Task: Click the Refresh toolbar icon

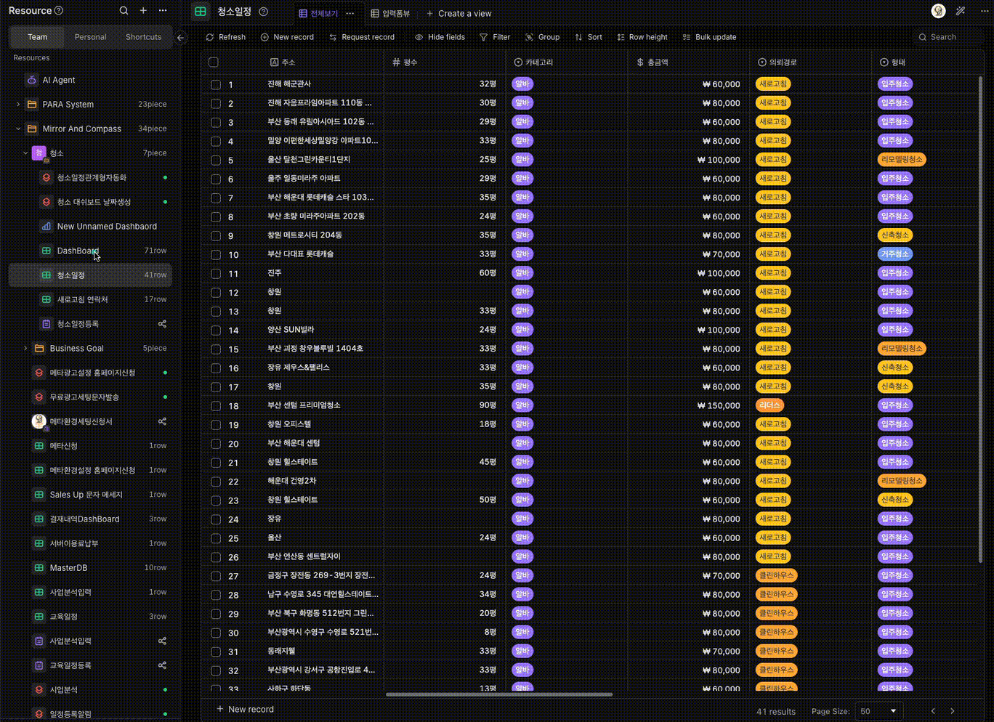Action: tap(210, 37)
